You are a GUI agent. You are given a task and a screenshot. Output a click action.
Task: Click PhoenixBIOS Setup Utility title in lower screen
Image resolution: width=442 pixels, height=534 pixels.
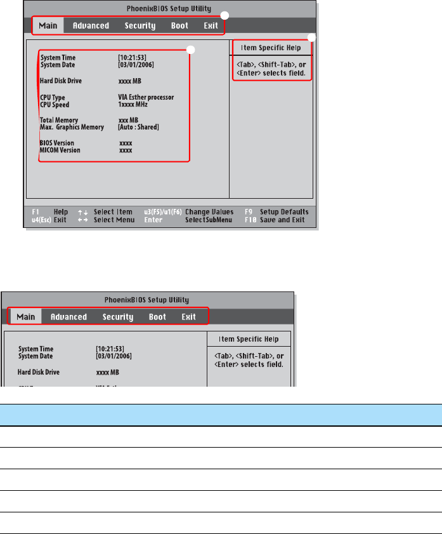(x=146, y=300)
